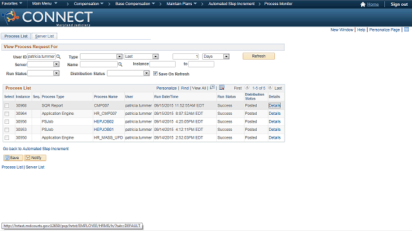
Task: Open Details for CMP007 process
Action: [275, 105]
